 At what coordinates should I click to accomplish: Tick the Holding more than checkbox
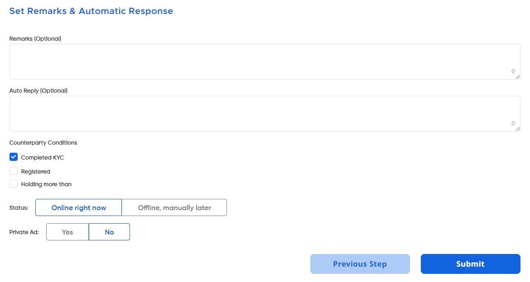[14, 184]
